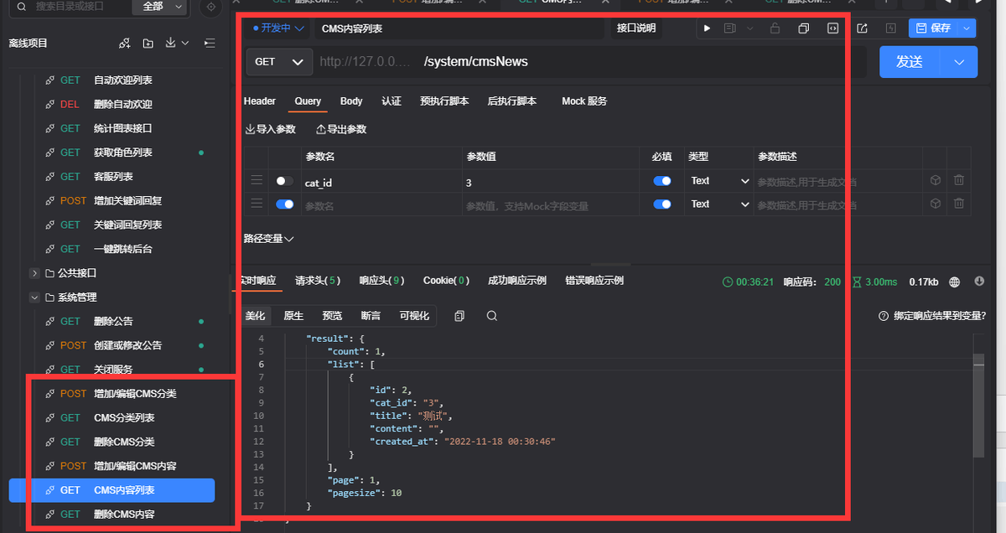Switch to the 错误响应示例 tab
1006x533 pixels.
[x=594, y=281]
